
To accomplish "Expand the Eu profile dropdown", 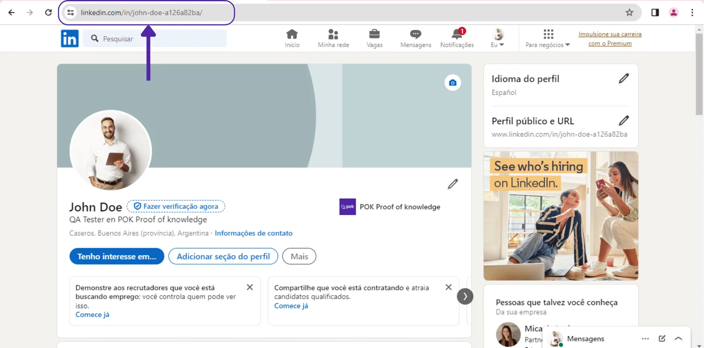I will (498, 38).
